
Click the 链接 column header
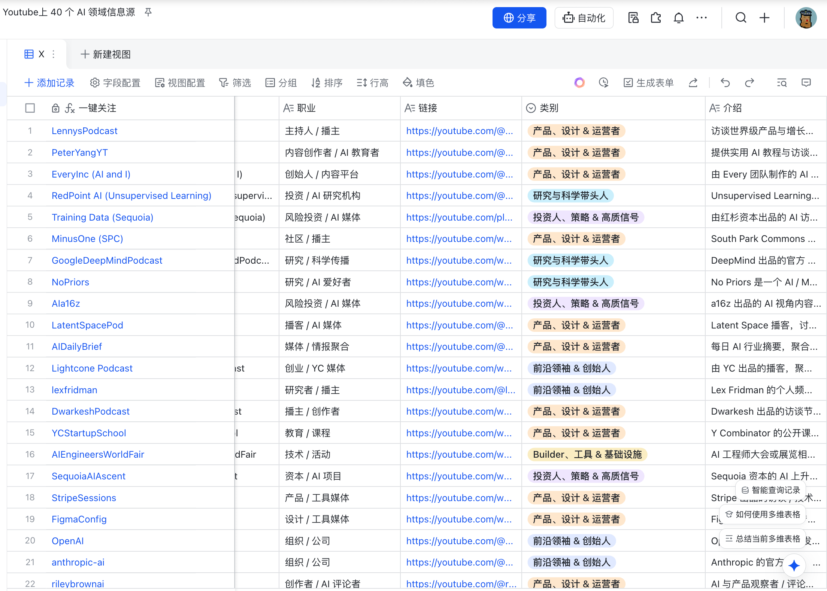click(x=461, y=108)
